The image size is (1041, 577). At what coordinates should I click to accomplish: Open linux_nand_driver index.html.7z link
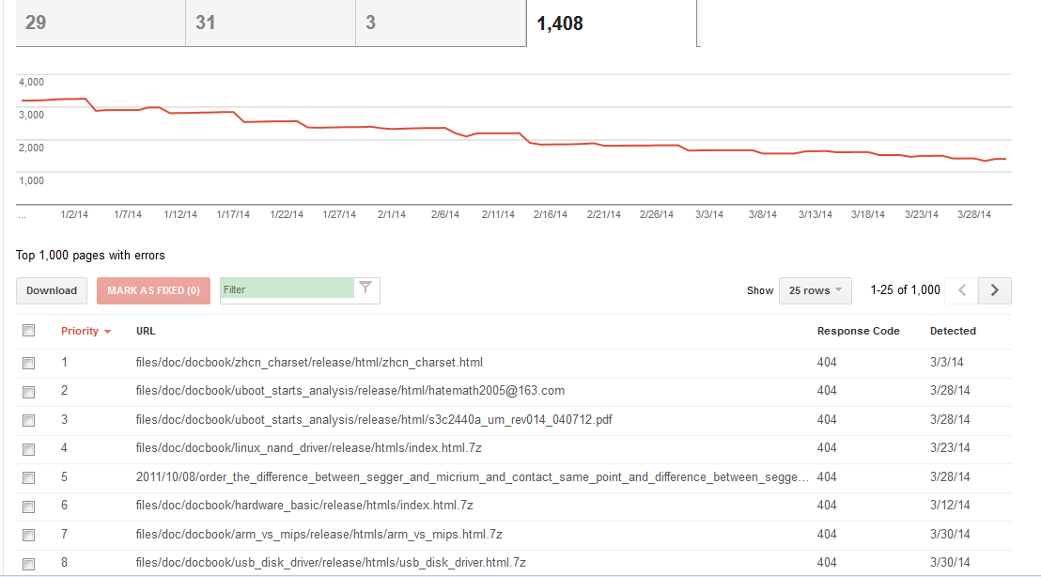pos(309,448)
